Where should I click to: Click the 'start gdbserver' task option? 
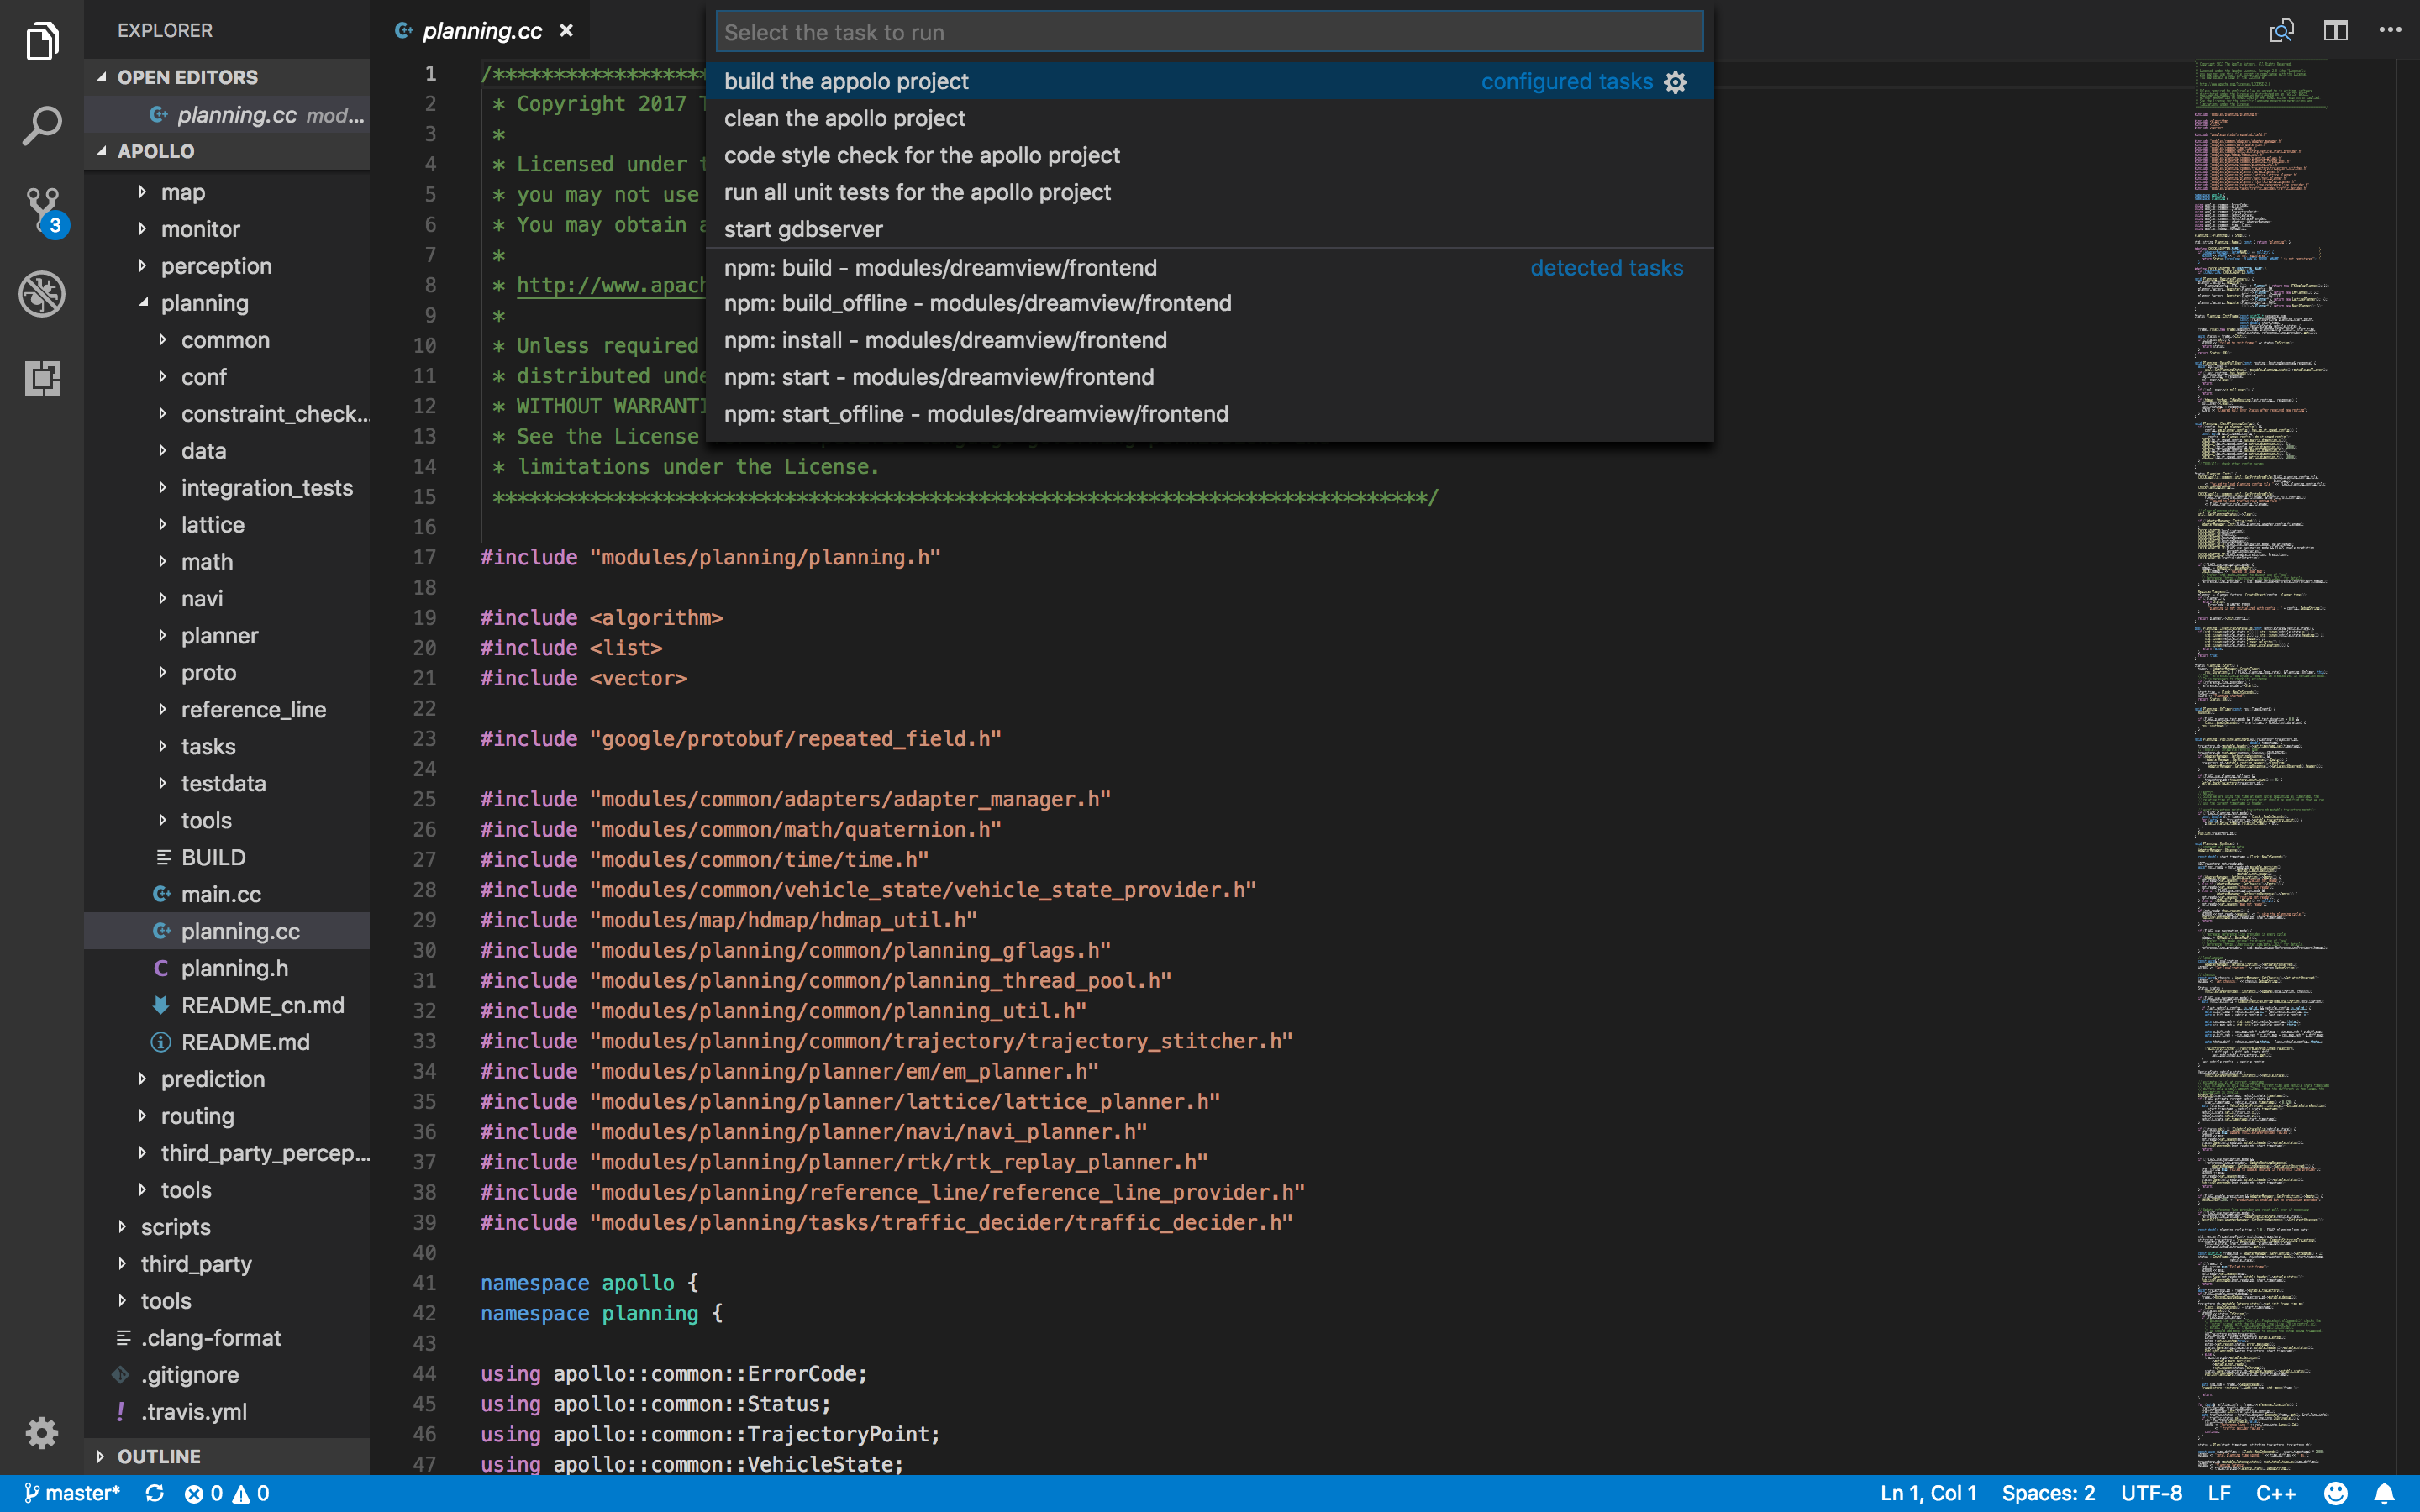(x=803, y=228)
